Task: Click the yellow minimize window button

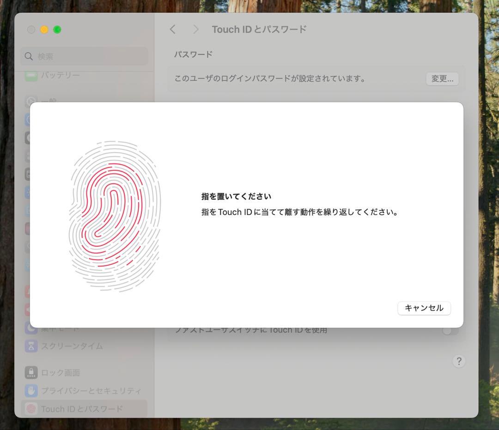Action: (44, 30)
